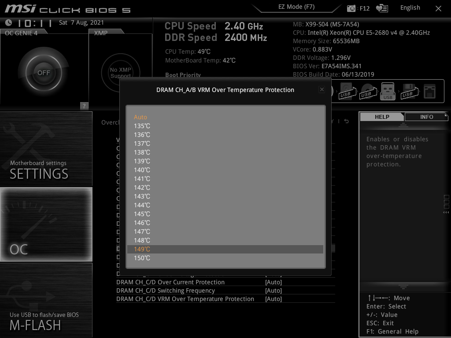Click the undo back arrow icon
The image size is (451, 338).
[347, 121]
